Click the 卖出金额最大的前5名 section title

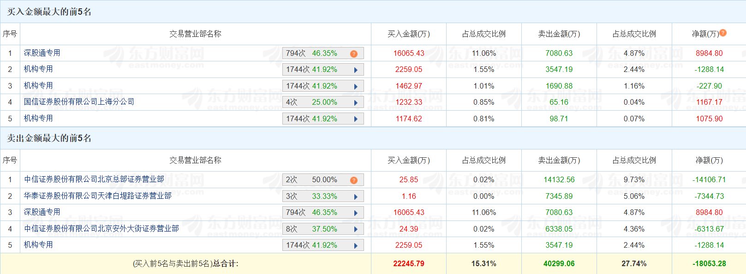(x=49, y=138)
